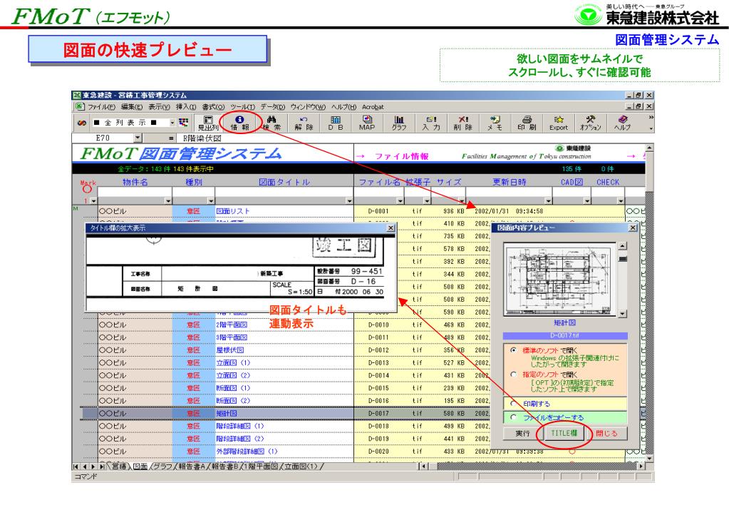The height and width of the screenshot is (505, 729).
Task: Open the 図面タイトル column filter dropdown
Action: coord(349,200)
